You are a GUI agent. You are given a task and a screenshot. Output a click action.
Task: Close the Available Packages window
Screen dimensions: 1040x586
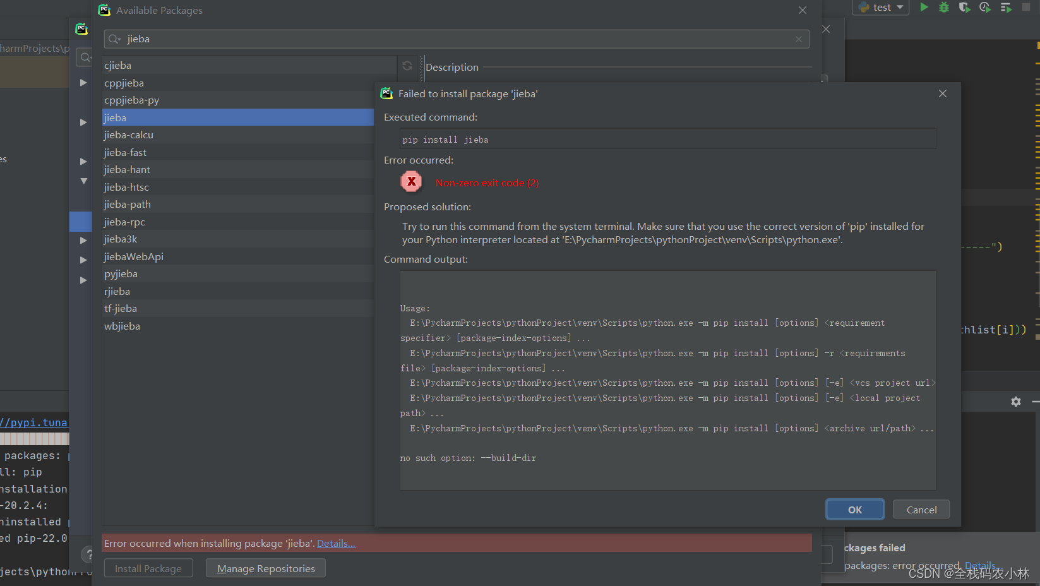[x=803, y=10]
